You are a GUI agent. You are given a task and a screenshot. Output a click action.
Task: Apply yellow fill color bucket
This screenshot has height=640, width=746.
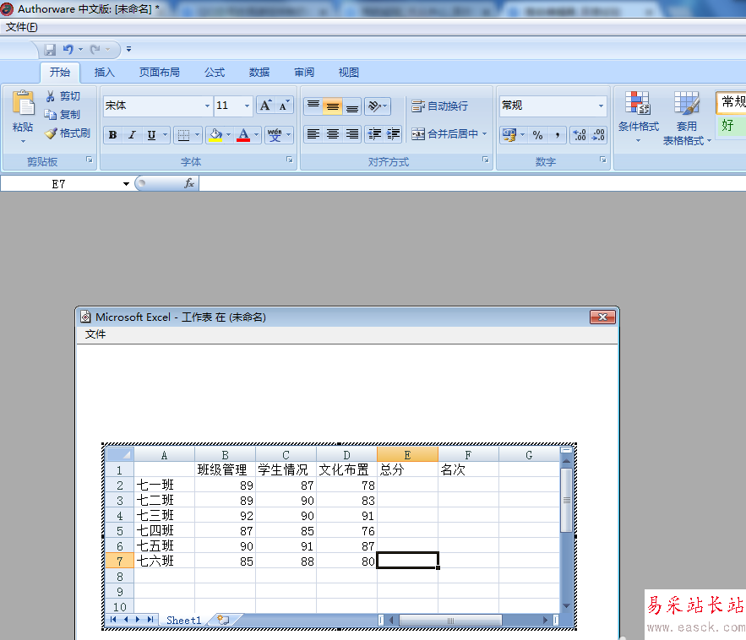point(215,135)
